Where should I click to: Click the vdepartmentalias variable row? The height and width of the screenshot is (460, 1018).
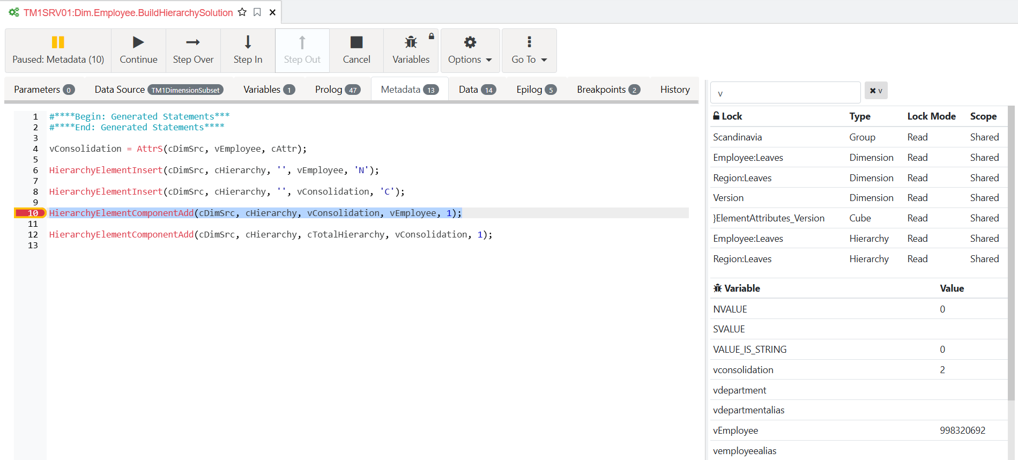point(859,410)
